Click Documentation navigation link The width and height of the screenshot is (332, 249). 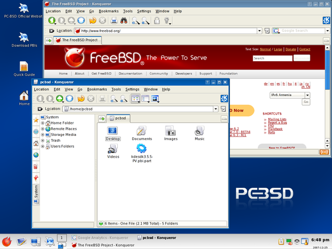[130, 74]
